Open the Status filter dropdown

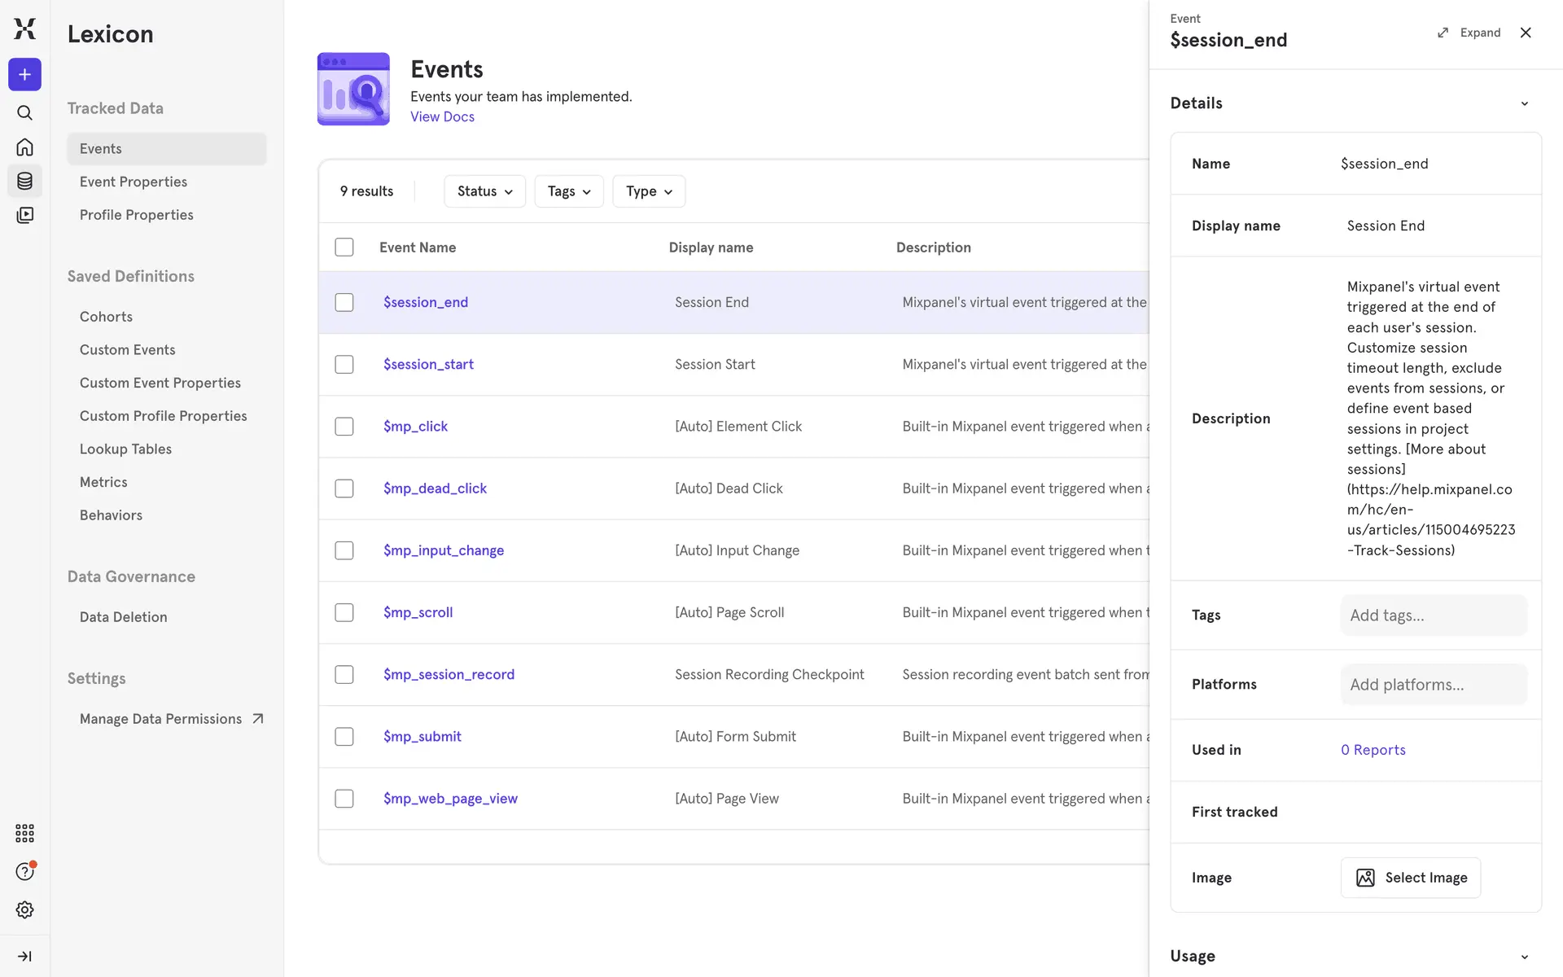pos(484,191)
